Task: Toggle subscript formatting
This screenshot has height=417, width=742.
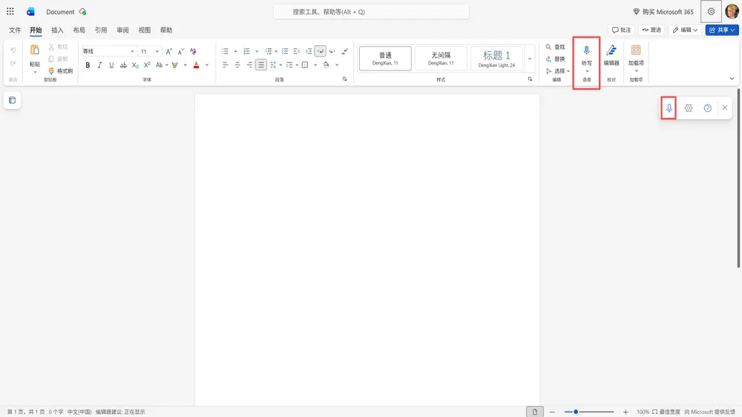Action: [x=135, y=65]
